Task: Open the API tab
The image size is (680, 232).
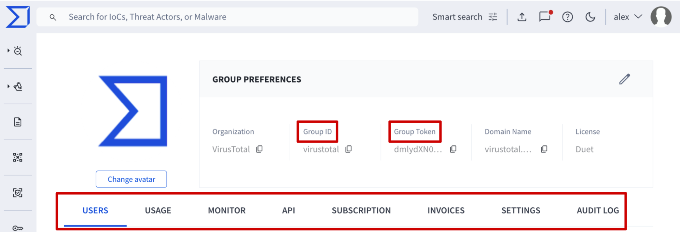Action: pos(288,211)
